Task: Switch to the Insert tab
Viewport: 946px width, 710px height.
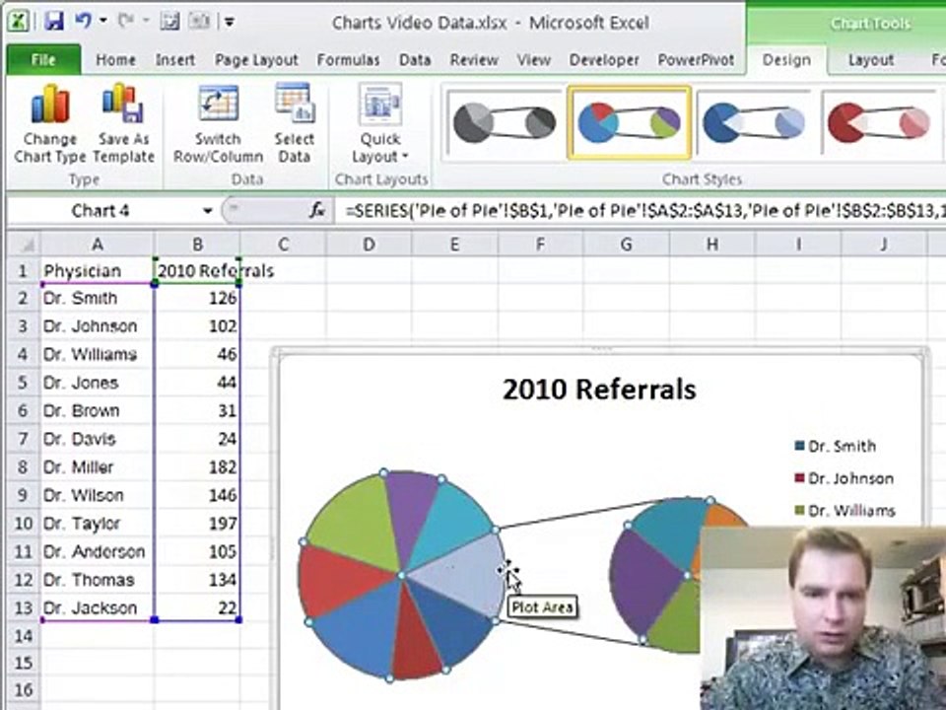Action: (x=175, y=60)
